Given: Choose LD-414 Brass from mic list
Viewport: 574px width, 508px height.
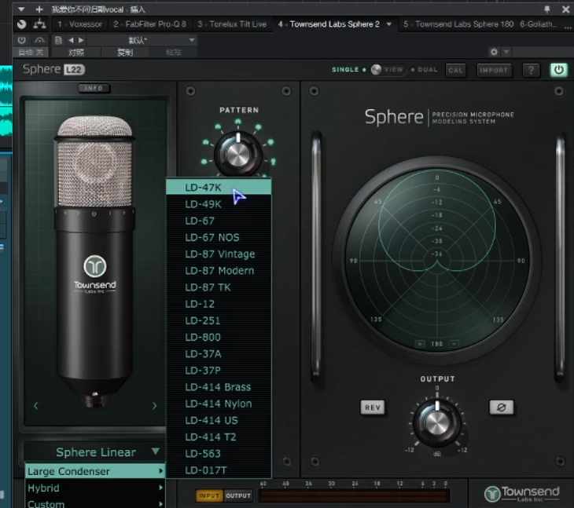Looking at the screenshot, I should pyautogui.click(x=219, y=387).
